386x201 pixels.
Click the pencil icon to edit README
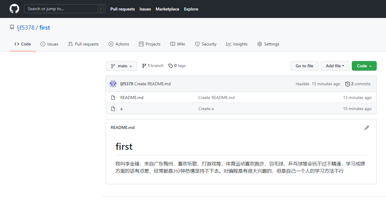point(367,128)
